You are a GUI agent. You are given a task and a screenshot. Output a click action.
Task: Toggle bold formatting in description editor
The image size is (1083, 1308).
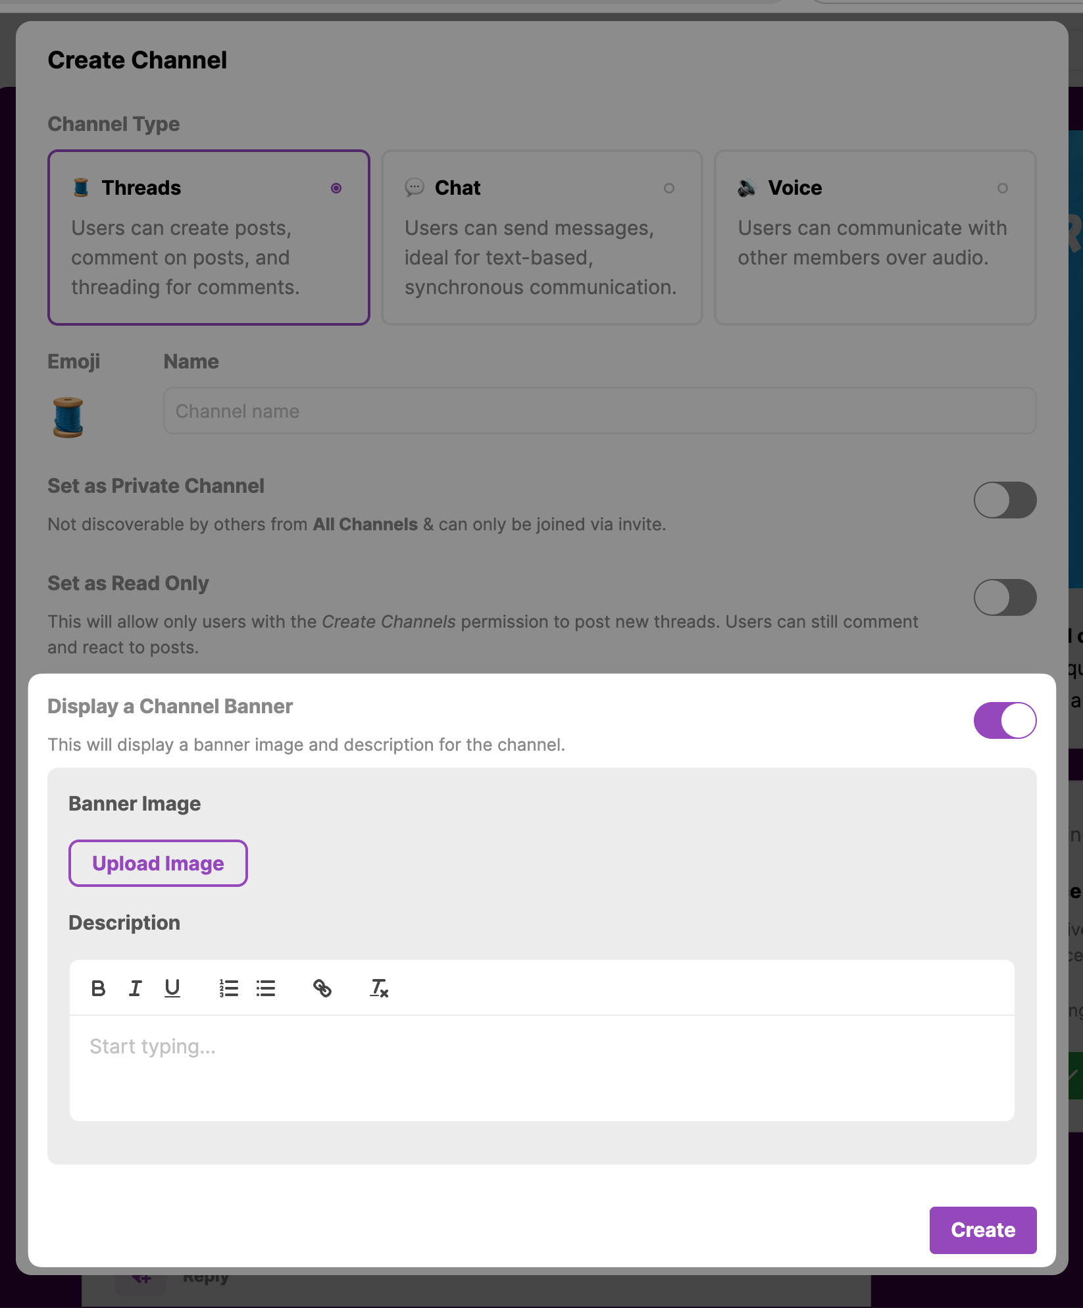pyautogui.click(x=98, y=988)
